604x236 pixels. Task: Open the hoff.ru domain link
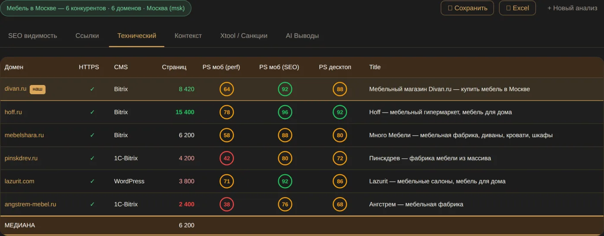(13, 112)
